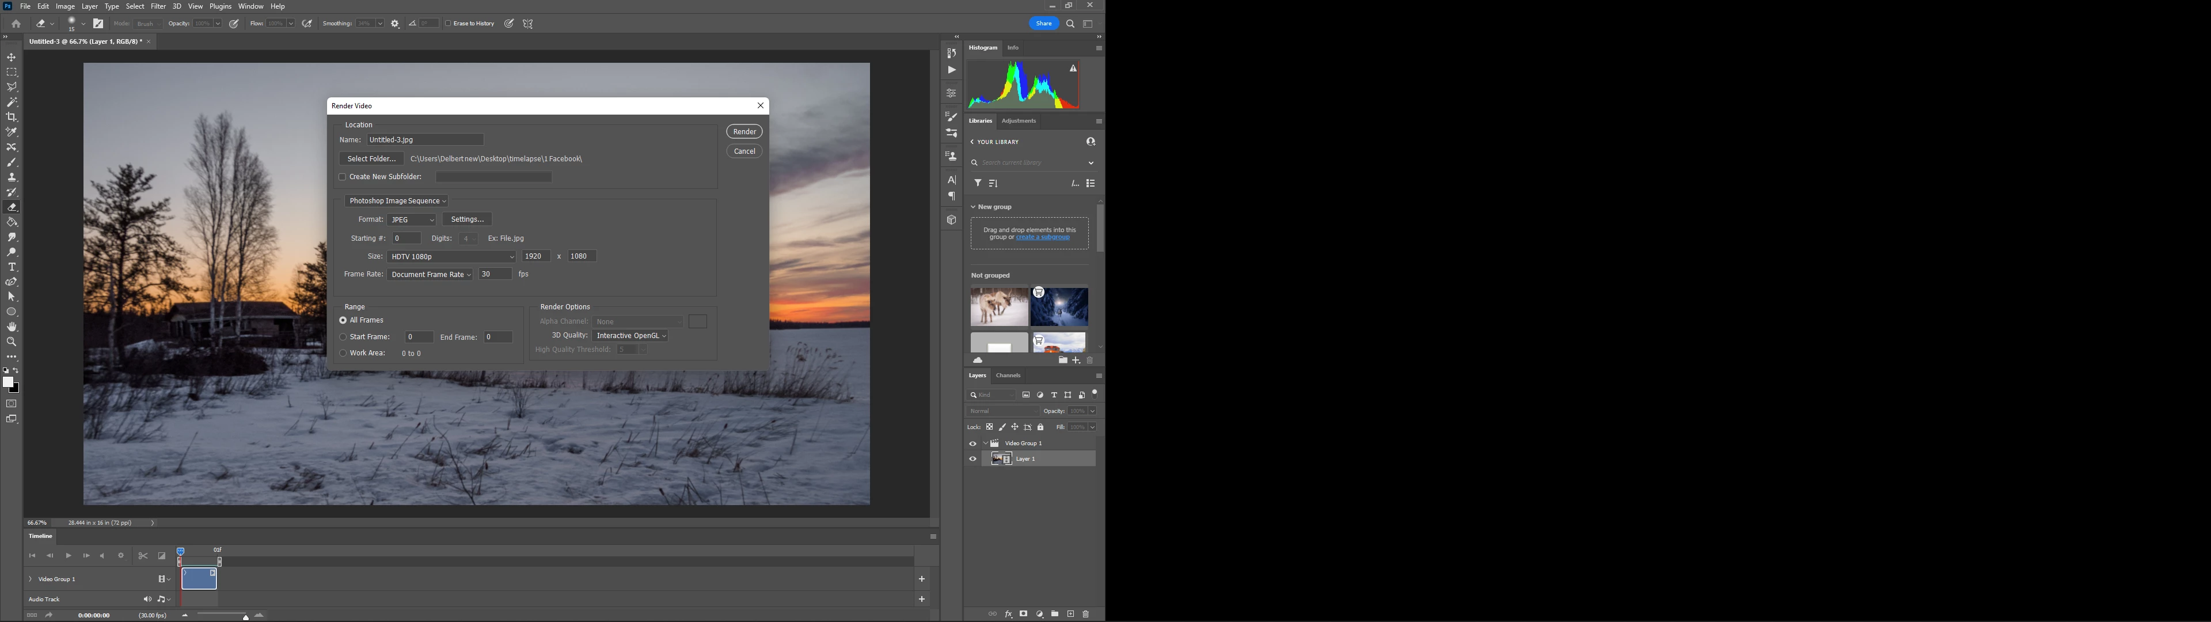The height and width of the screenshot is (622, 2211).
Task: Hide Layer 1 with eye icon
Action: pos(972,459)
